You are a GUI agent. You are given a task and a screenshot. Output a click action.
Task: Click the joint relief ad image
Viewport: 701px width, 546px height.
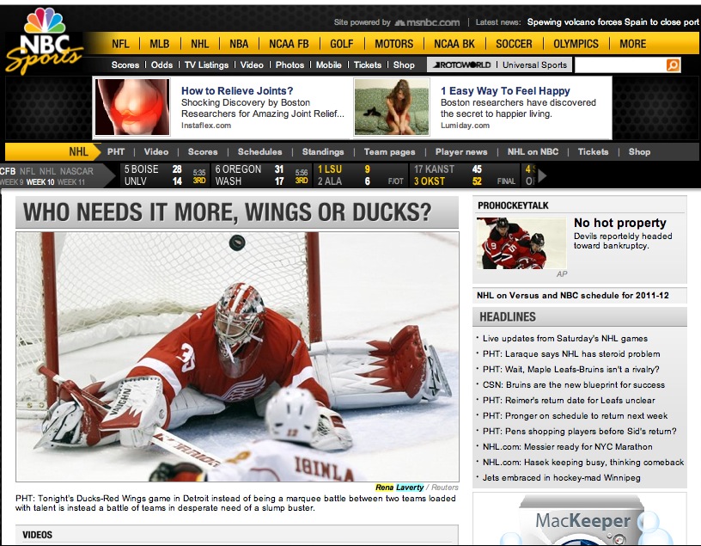[x=131, y=107]
